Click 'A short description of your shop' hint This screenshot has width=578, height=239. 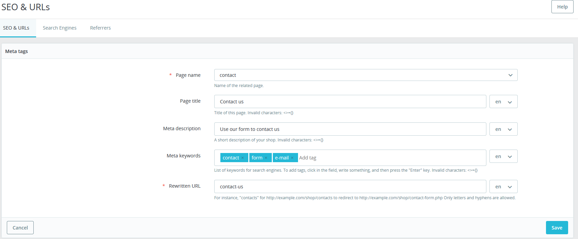(x=269, y=140)
